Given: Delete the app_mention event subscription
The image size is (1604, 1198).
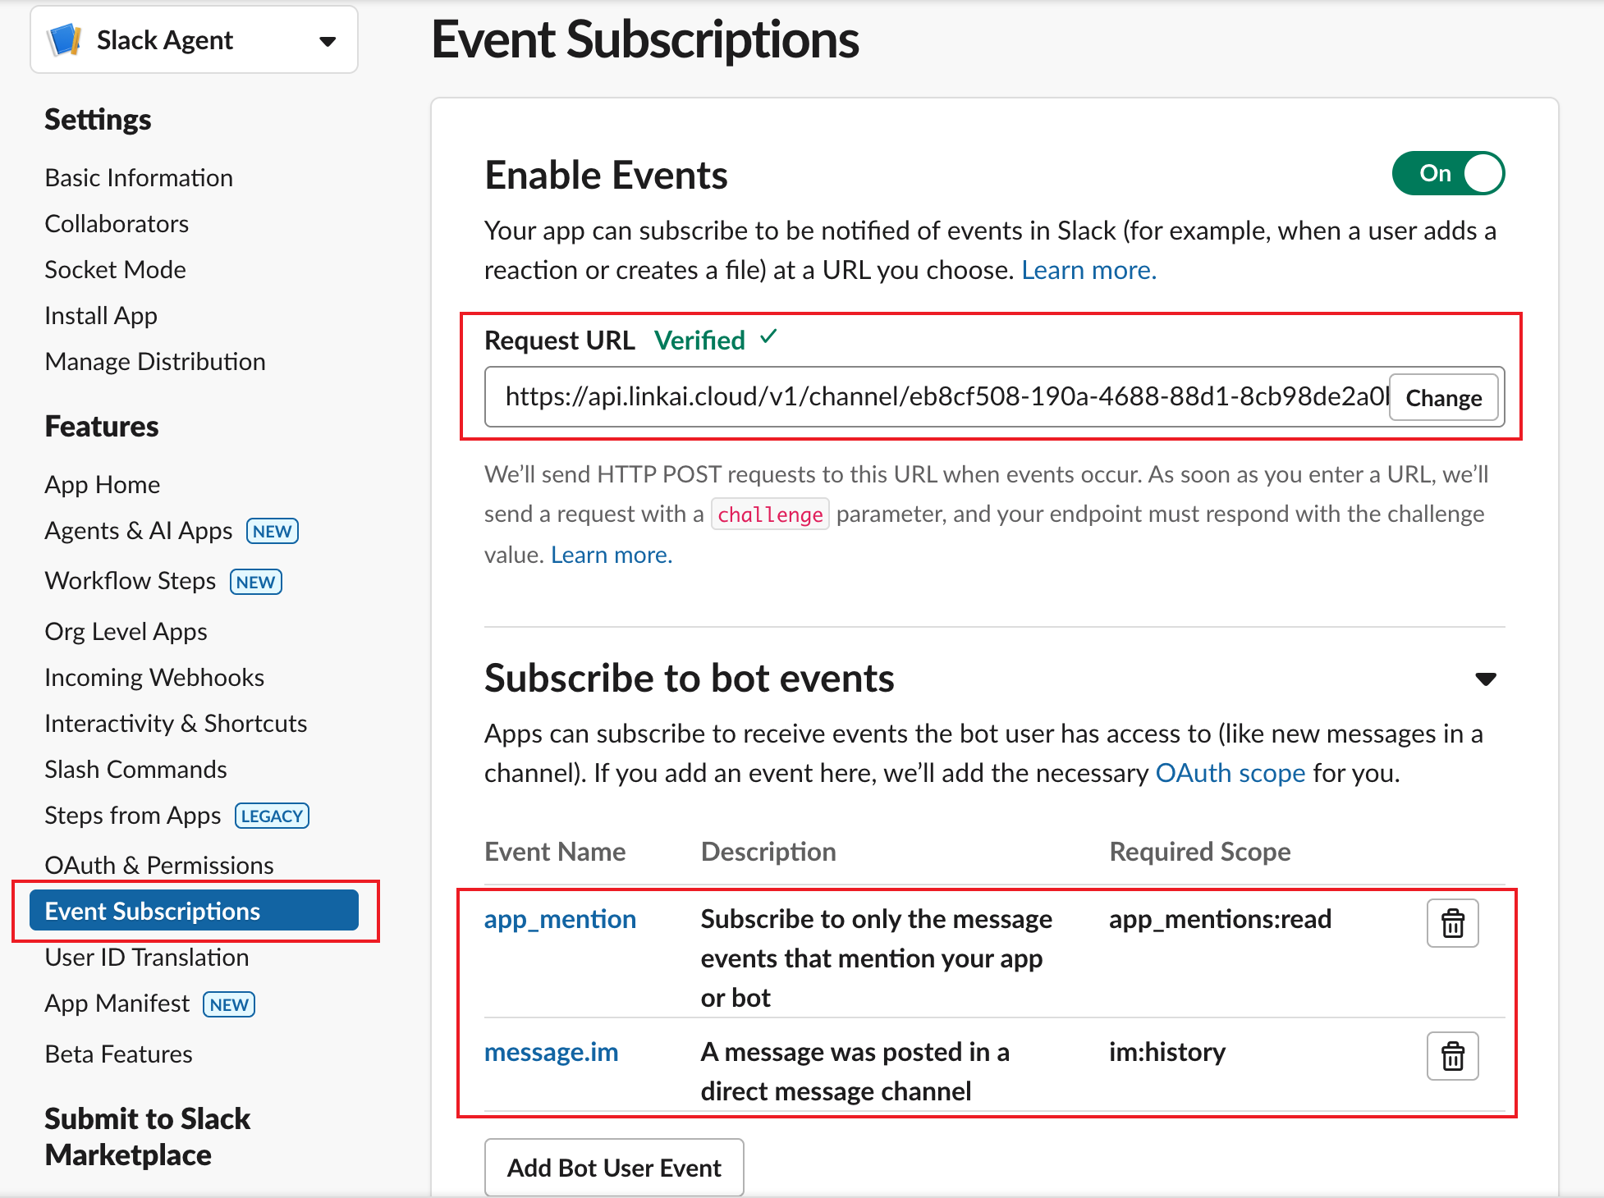Looking at the screenshot, I should pyautogui.click(x=1452, y=923).
